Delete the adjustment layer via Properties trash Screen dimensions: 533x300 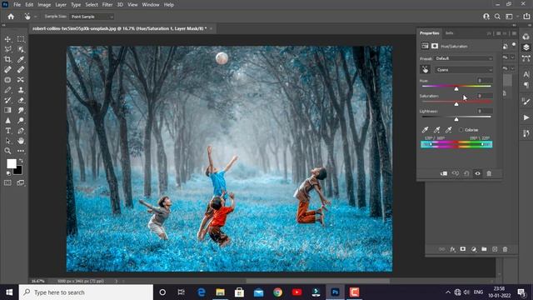point(489,173)
